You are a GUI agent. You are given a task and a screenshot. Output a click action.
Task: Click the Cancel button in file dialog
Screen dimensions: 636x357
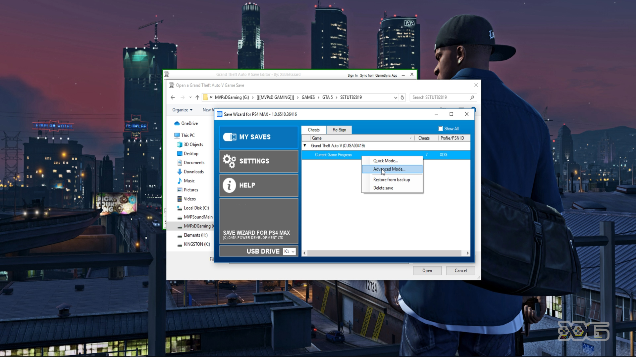coord(460,270)
